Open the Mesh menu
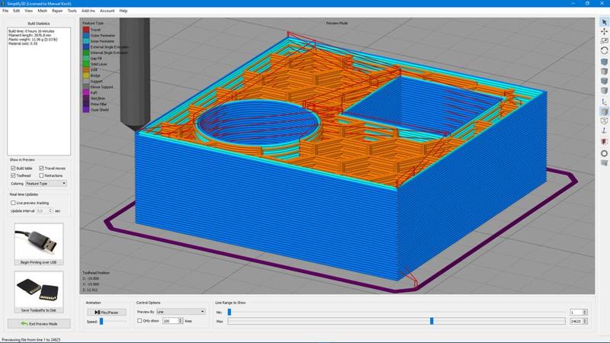Viewport: 610px width, 343px height. click(42, 11)
